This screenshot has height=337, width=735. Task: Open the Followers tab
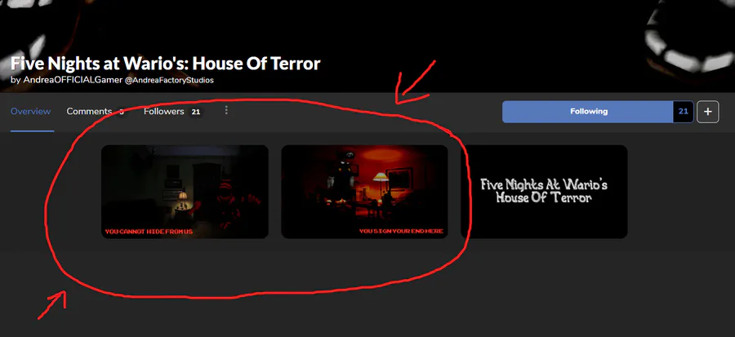click(x=163, y=112)
